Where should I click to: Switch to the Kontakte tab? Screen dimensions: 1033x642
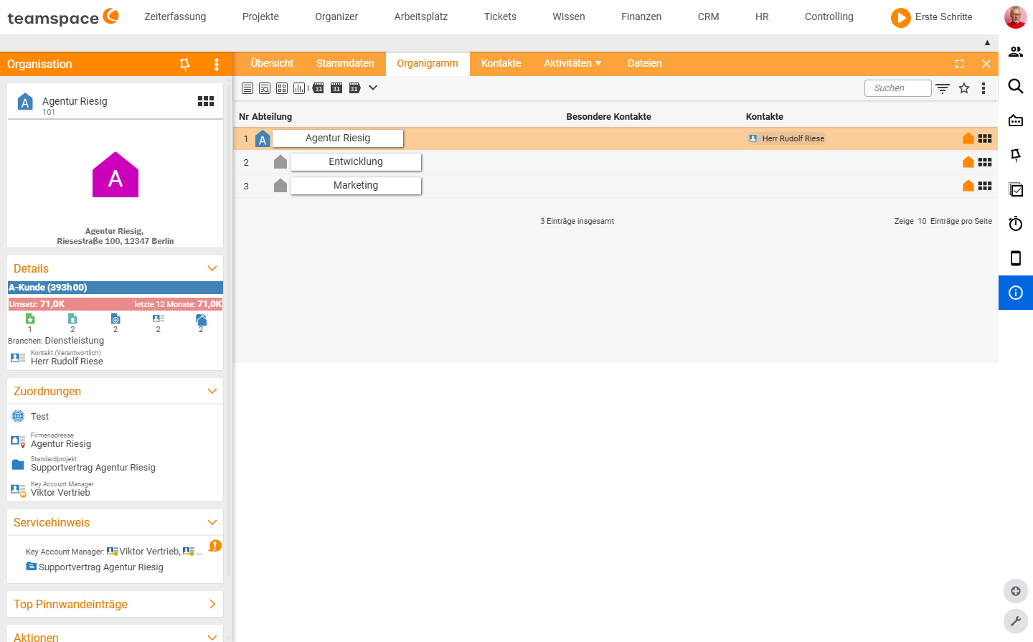pos(501,63)
